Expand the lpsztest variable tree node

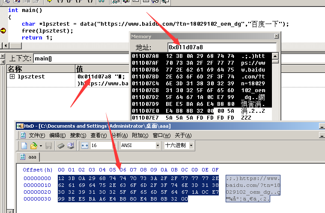[12, 77]
